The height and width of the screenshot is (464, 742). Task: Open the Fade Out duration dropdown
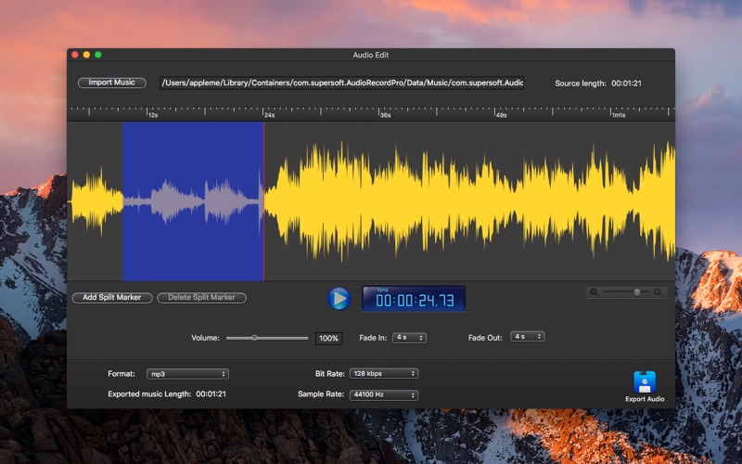point(528,337)
